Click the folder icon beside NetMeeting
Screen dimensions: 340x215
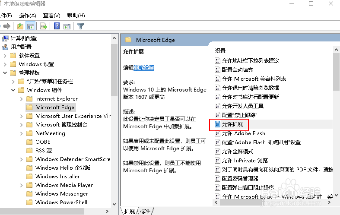click(29, 133)
